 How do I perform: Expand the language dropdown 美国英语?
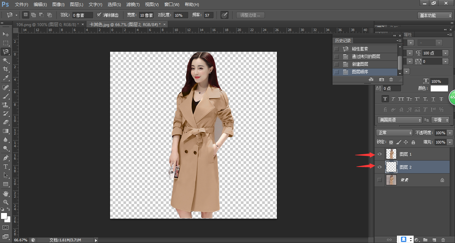[x=400, y=120]
